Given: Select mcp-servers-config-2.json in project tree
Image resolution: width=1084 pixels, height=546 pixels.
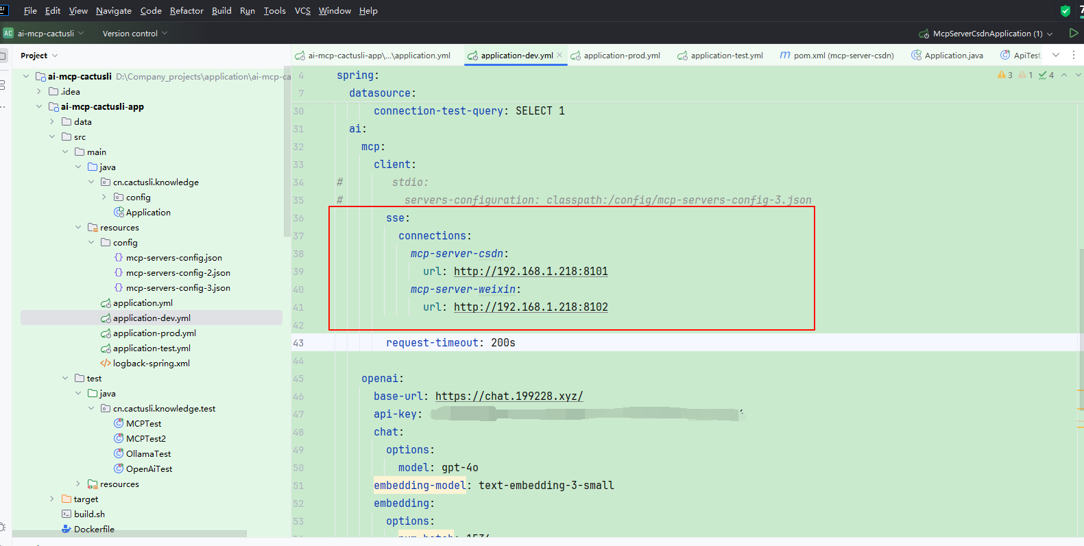Looking at the screenshot, I should 178,272.
